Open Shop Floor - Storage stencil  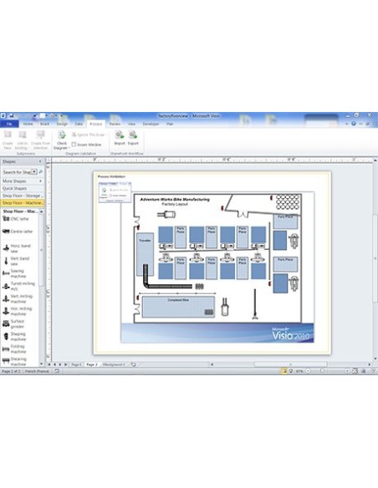(22, 196)
